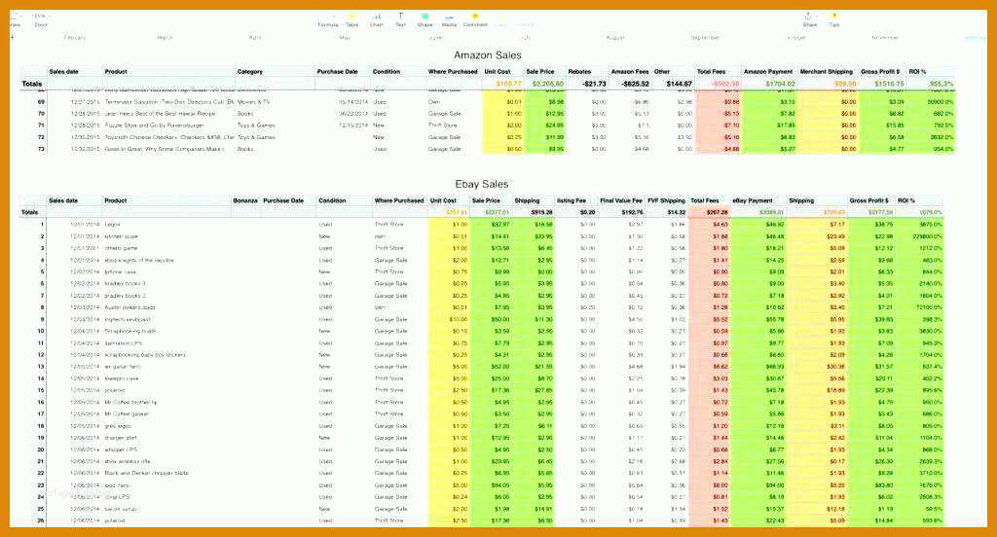Image resolution: width=997 pixels, height=537 pixels.
Task: Select Amazon row number 70
Action: tap(41, 113)
